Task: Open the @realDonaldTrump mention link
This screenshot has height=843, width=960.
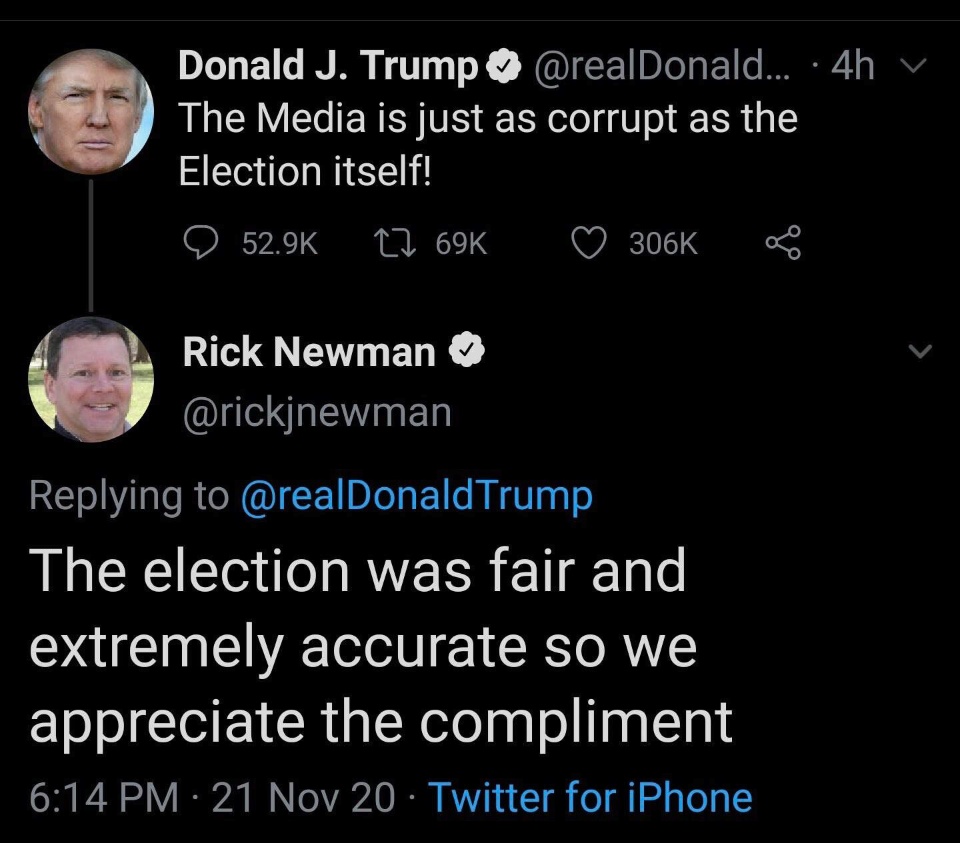Action: [x=416, y=496]
